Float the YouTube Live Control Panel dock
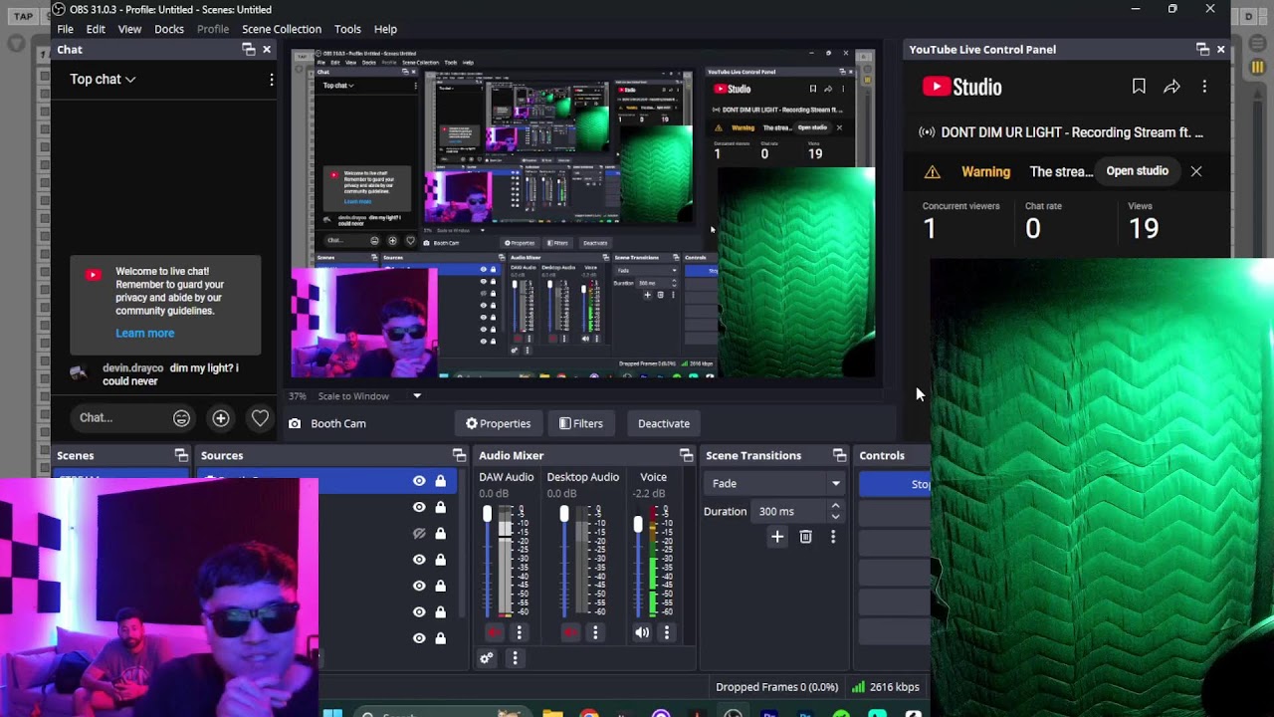 coord(1202,50)
